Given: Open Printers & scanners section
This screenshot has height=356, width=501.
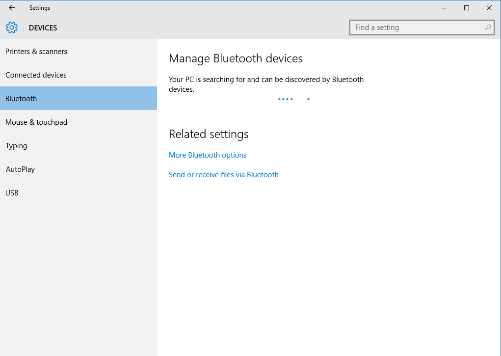Looking at the screenshot, I should (79, 51).
